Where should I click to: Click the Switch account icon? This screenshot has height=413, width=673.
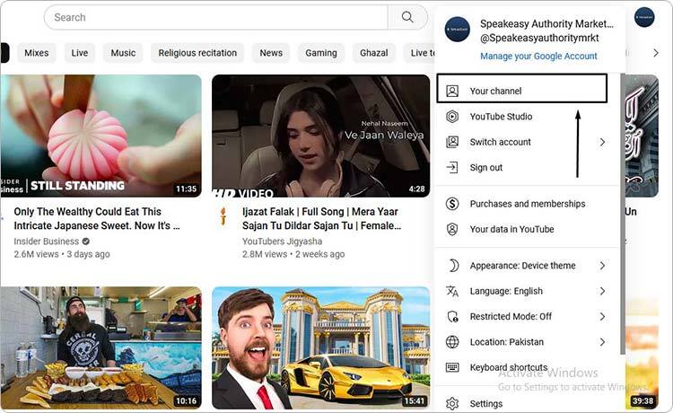[452, 142]
